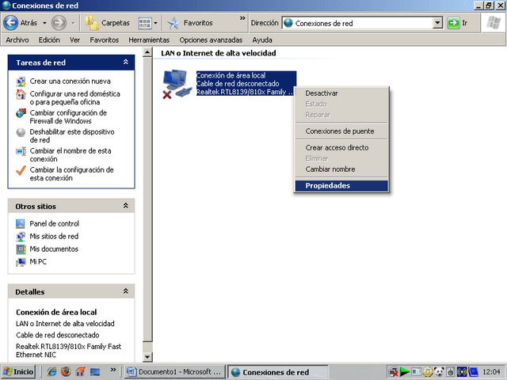Screen dimensions: 507x380
Task: Click Crear una conexión nueva link
Action: click(x=71, y=82)
